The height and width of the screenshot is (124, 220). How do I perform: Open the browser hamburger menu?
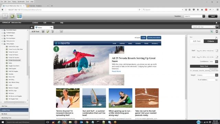[218, 10]
